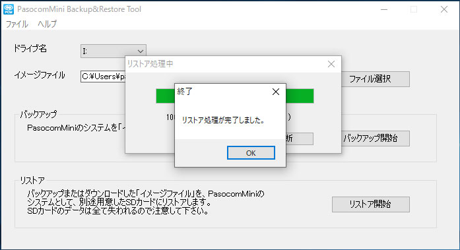The height and width of the screenshot is (250, 460).
Task: Expand the ドライブ名 drive dropdown
Action: 114,51
